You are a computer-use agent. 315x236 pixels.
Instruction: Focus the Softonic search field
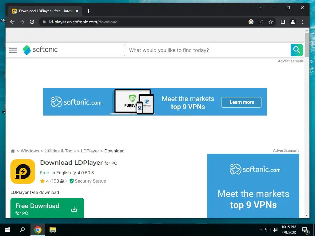207,50
